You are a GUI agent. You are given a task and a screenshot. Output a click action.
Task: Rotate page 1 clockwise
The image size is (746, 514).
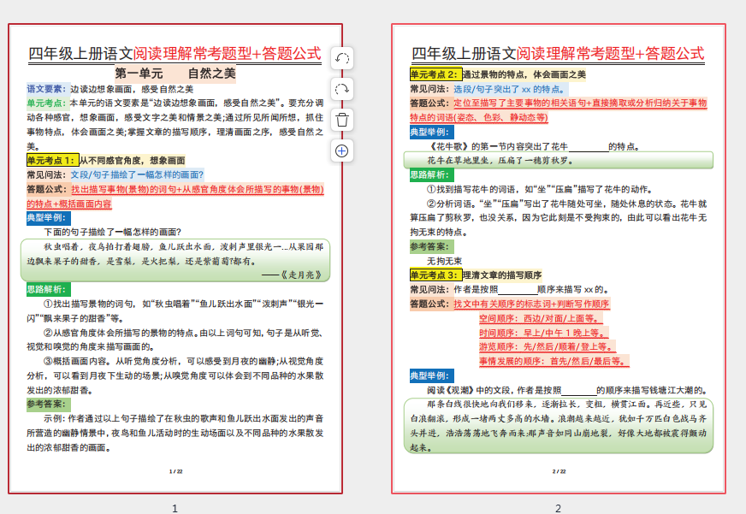(341, 89)
